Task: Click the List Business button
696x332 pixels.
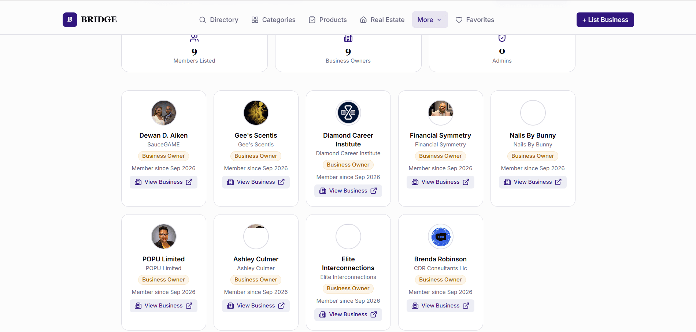Action: pos(605,20)
